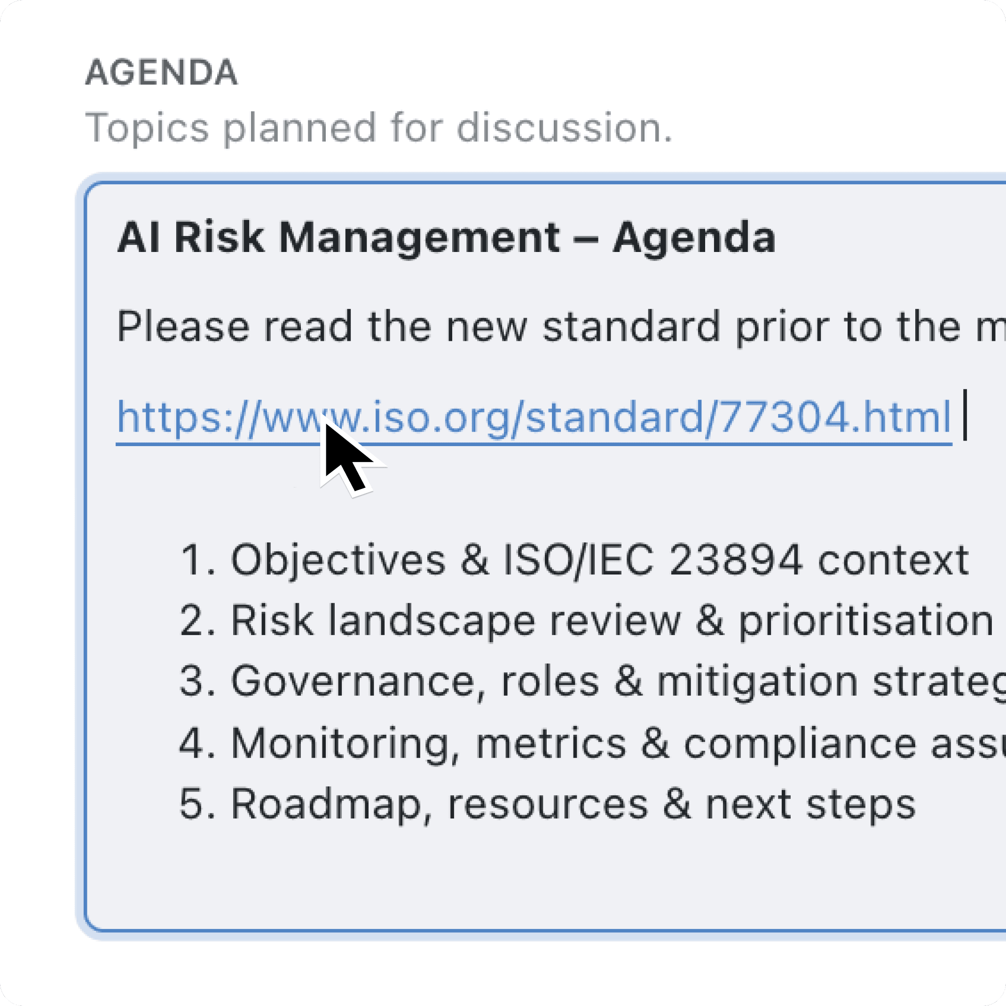Click the word 'mitigation' in item 3

pos(756,681)
